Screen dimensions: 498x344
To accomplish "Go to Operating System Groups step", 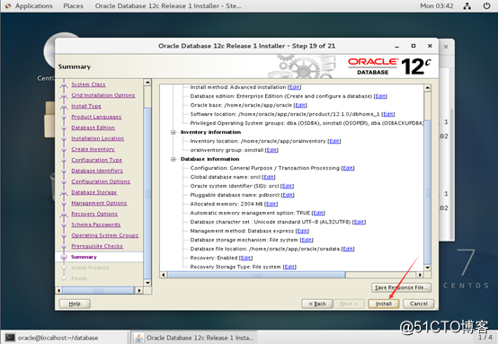I will click(x=105, y=235).
